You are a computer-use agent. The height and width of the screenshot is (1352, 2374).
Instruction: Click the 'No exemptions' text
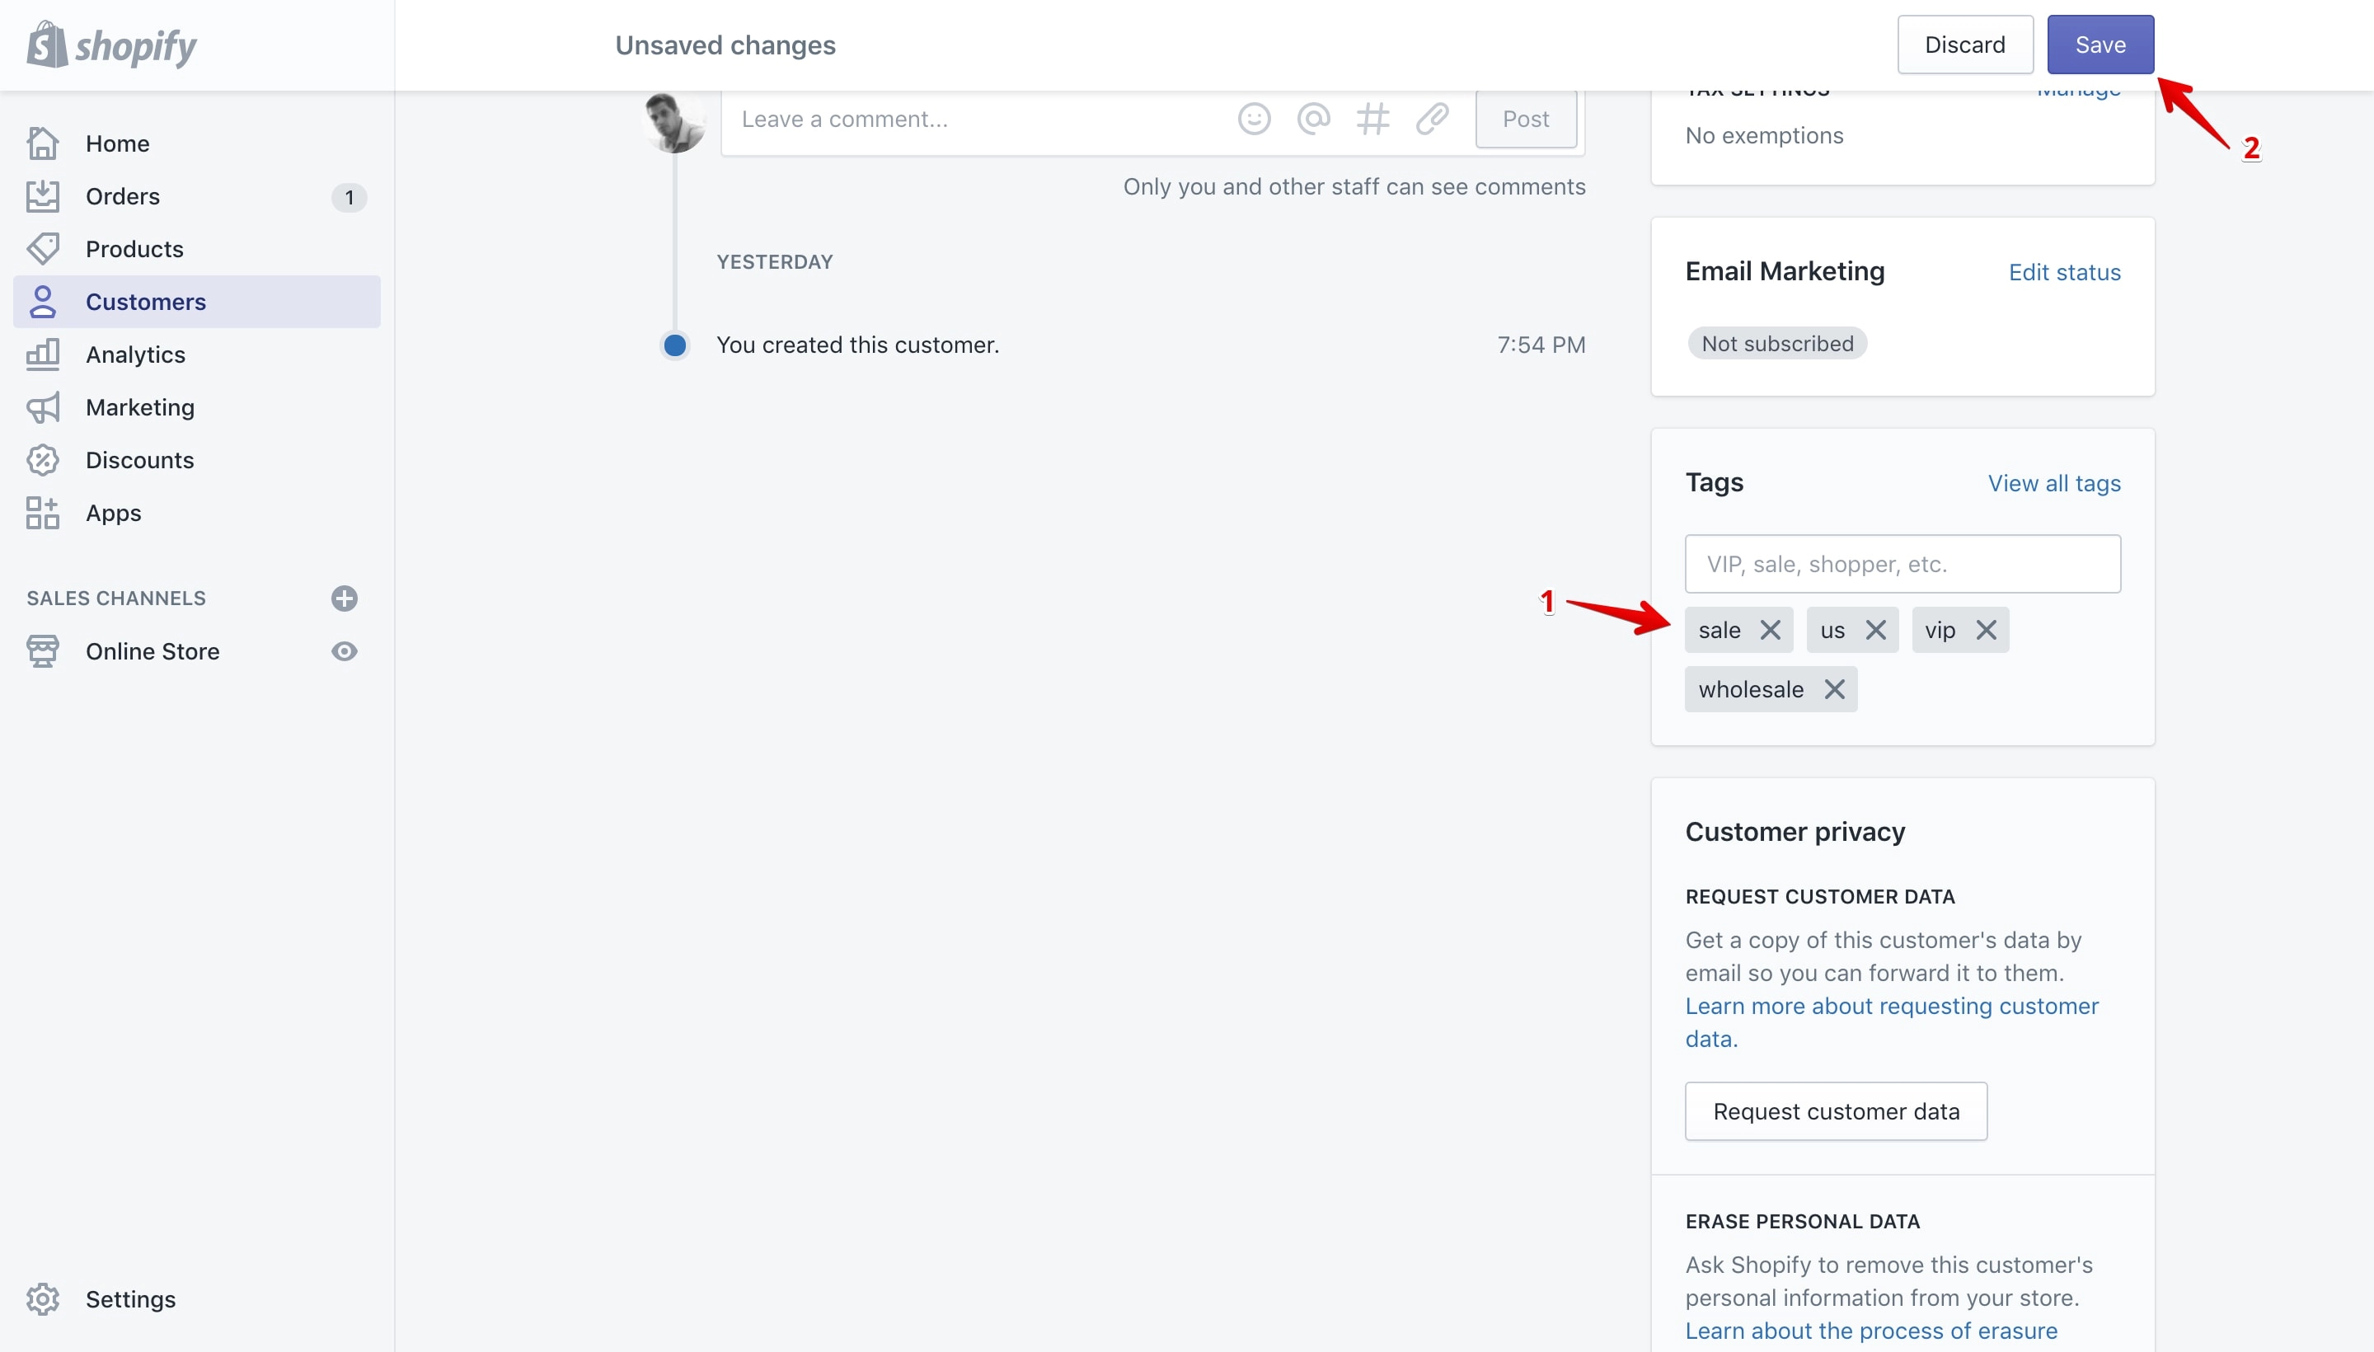(x=1764, y=135)
